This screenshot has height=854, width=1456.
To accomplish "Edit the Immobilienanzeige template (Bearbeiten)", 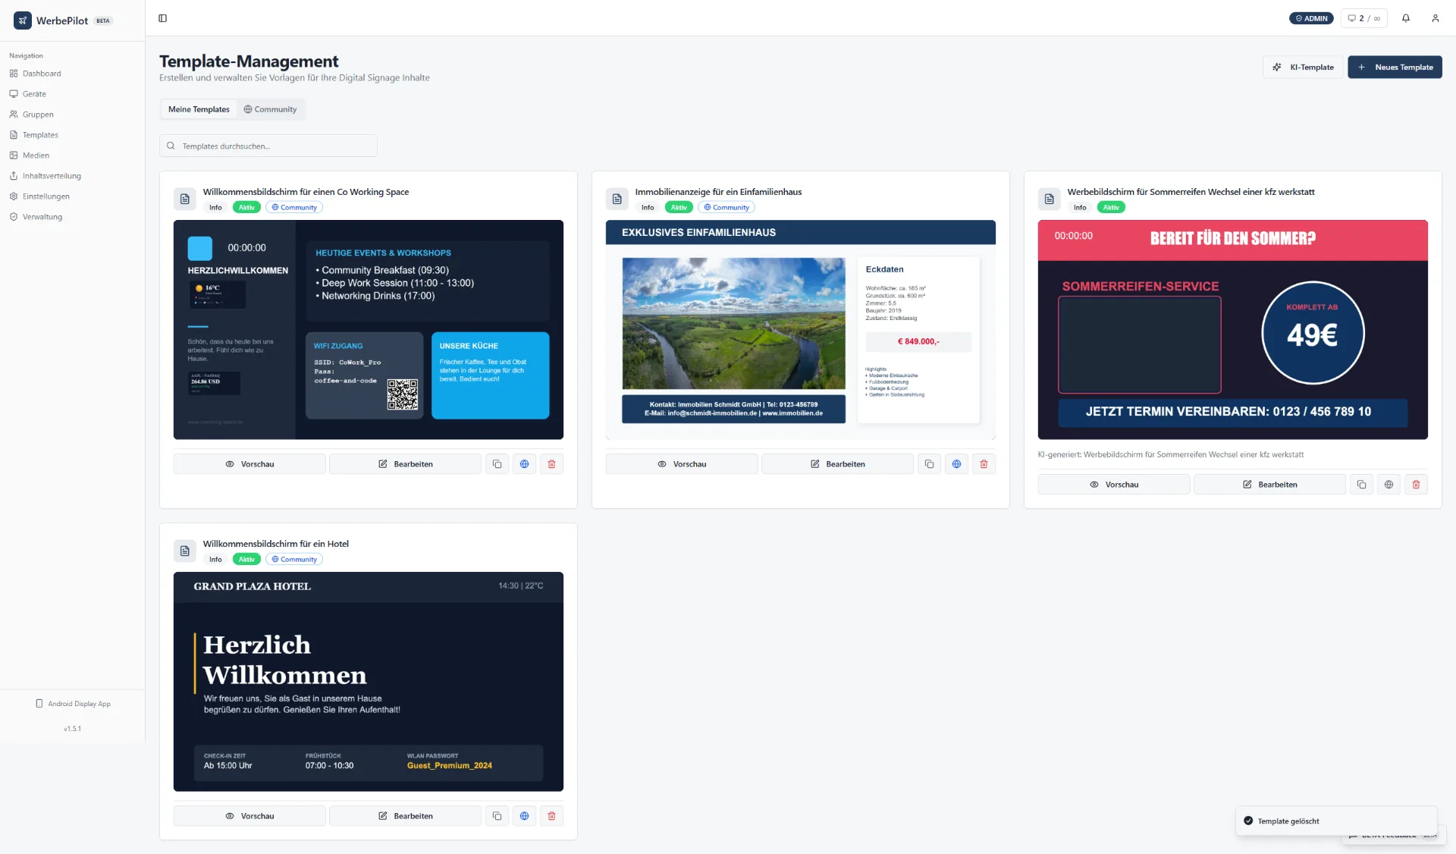I will coord(837,464).
